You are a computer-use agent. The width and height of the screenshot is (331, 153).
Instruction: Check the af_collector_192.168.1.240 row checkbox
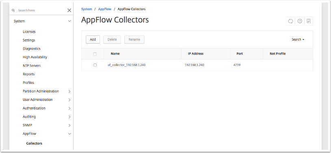95,65
